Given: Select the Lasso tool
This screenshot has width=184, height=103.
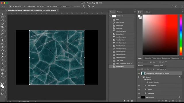Looking at the screenshot, I should [x=2, y=20].
